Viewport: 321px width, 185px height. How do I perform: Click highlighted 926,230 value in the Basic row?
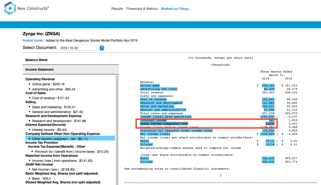coord(268,158)
